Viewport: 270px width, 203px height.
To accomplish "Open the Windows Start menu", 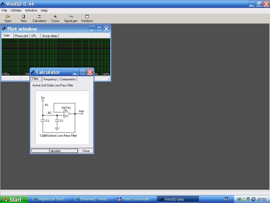I will pyautogui.click(x=14, y=199).
